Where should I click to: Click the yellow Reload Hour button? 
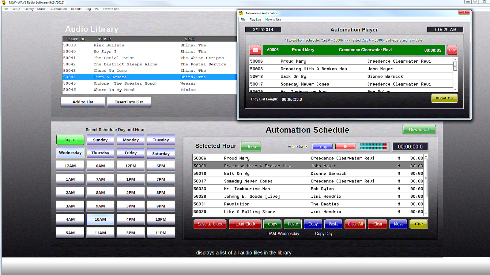[x=444, y=98]
